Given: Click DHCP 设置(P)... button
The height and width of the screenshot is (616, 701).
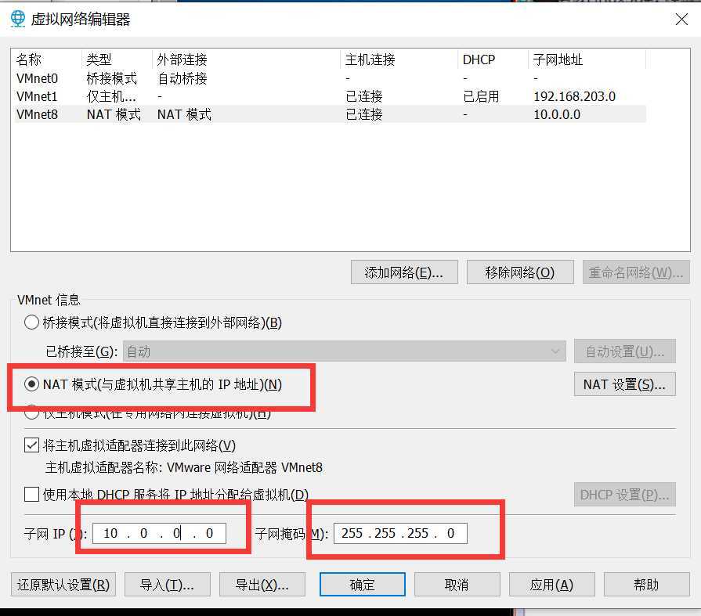Looking at the screenshot, I should coord(624,495).
